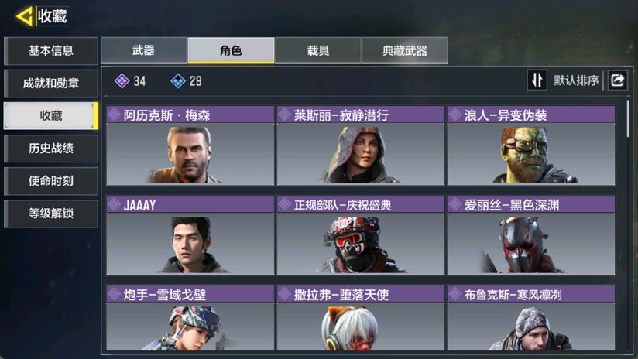Click the blue rare rarity diamond icon
The width and height of the screenshot is (638, 359).
[x=178, y=81]
